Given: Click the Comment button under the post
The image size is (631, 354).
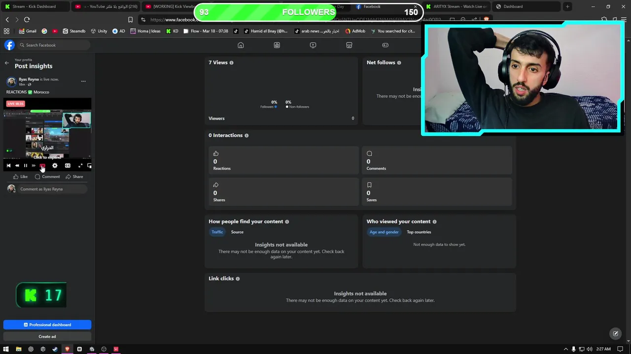Looking at the screenshot, I should (x=47, y=177).
